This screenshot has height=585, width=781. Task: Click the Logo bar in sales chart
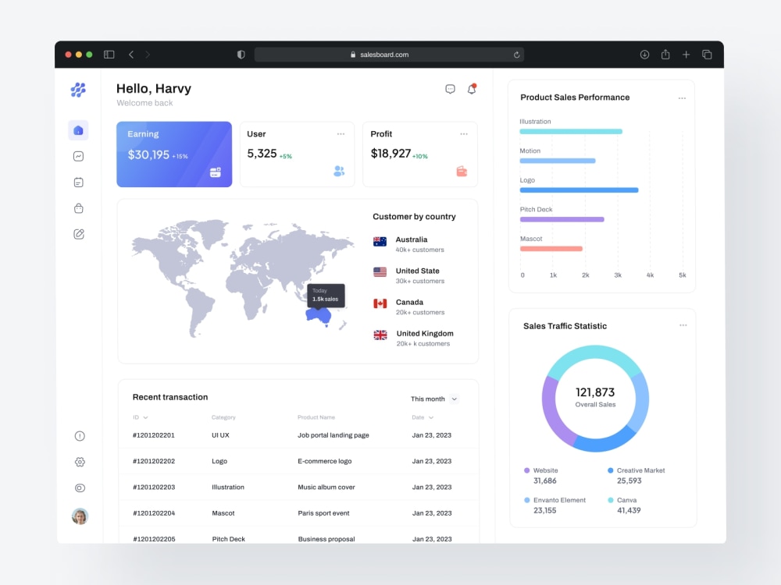[x=579, y=190]
